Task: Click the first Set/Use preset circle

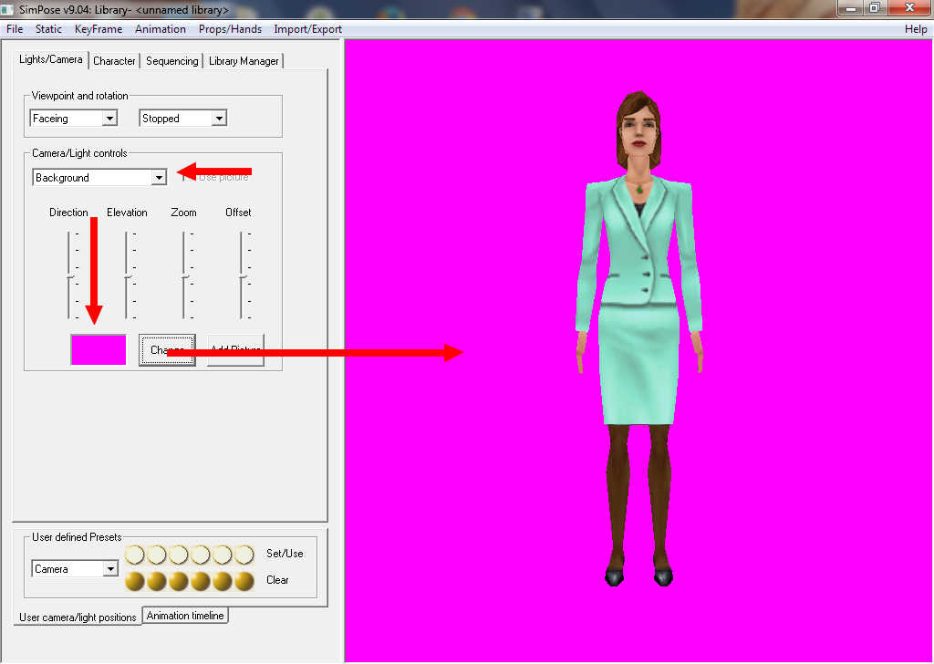Action: 135,555
